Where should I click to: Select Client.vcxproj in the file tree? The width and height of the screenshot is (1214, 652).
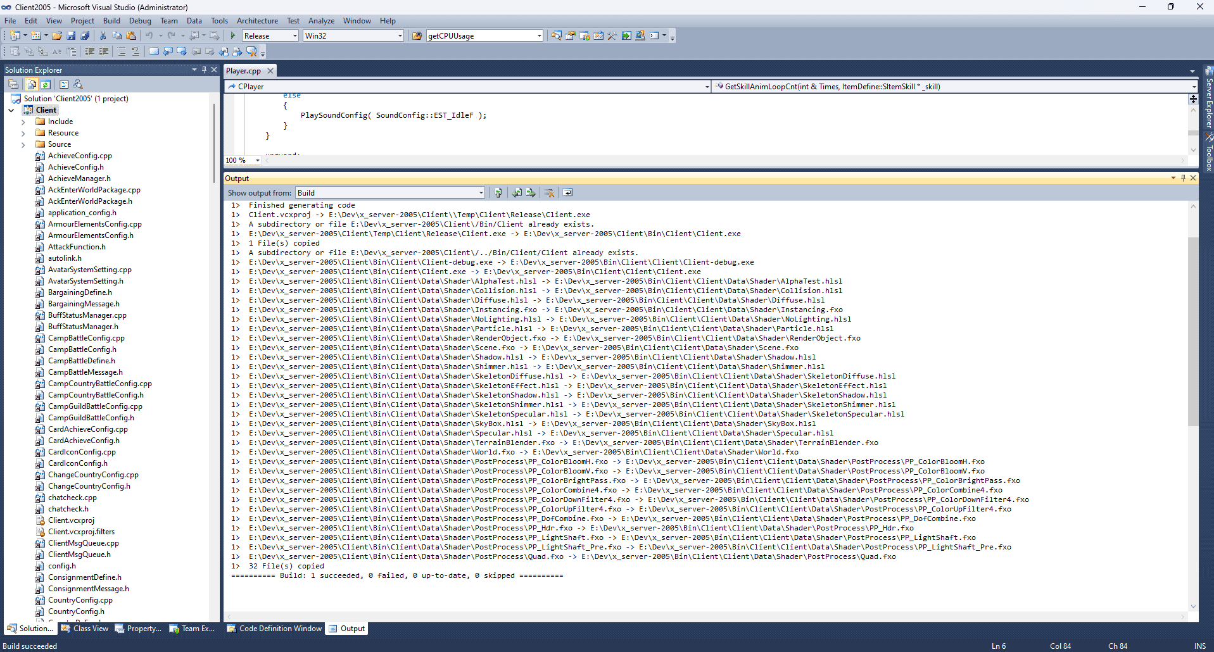tap(71, 520)
